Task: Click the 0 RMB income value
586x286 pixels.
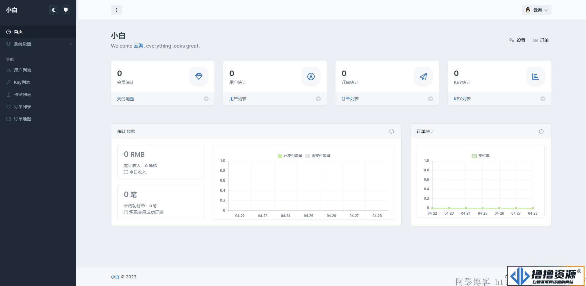Action: 134,155
